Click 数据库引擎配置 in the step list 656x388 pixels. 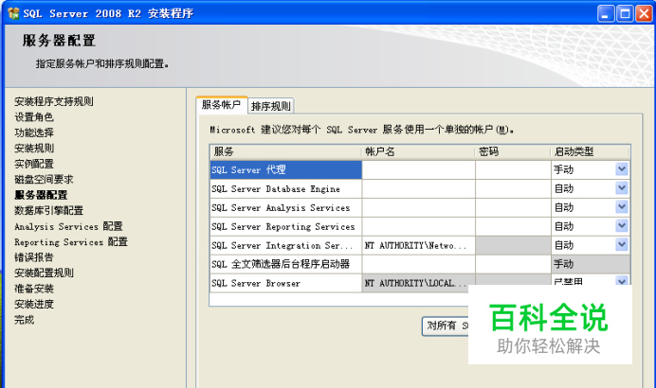(x=49, y=210)
